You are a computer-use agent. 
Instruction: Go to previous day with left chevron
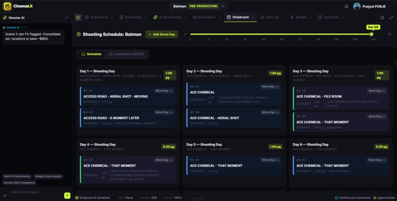(185, 34)
